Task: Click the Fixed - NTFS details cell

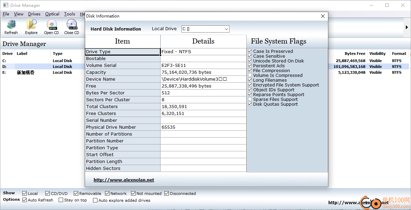Action: (203, 52)
